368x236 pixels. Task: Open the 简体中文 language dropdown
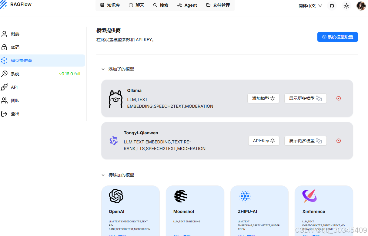[310, 6]
